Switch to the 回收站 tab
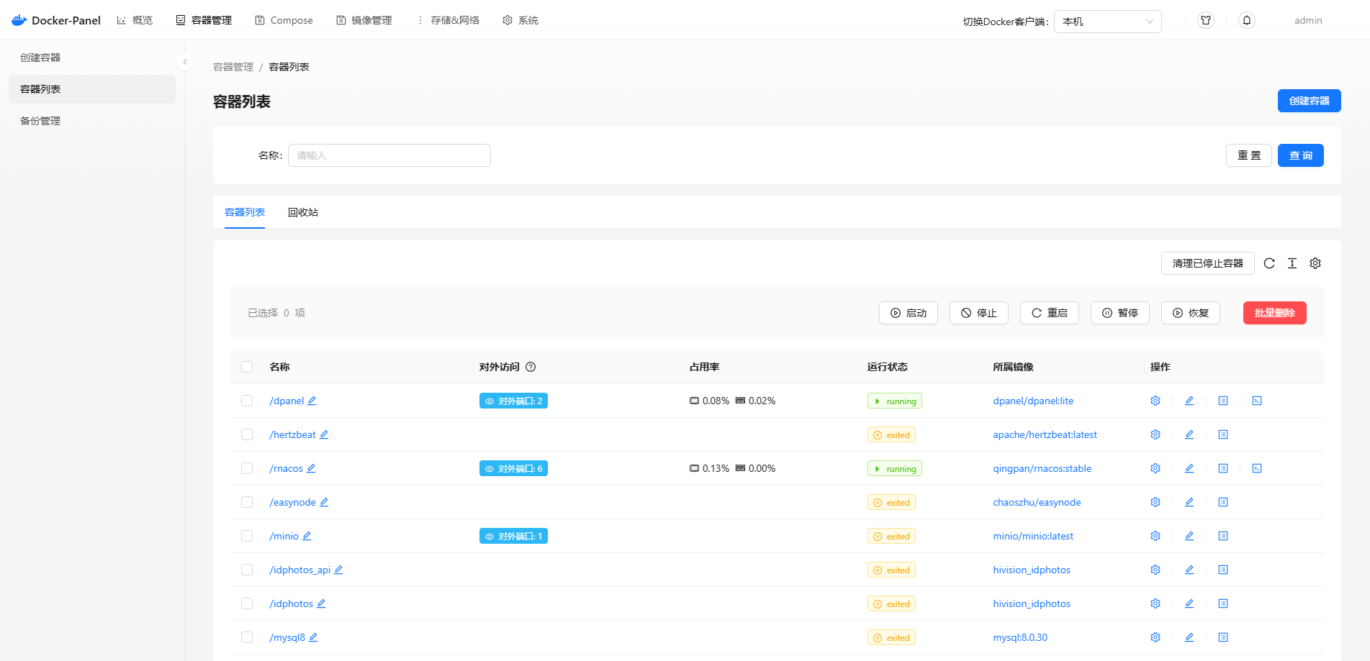1370x661 pixels. pos(303,212)
